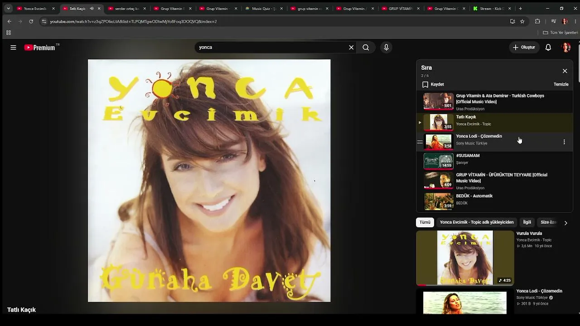This screenshot has height=326, width=580.
Task: Save the queue with Kaydet
Action: 433,84
